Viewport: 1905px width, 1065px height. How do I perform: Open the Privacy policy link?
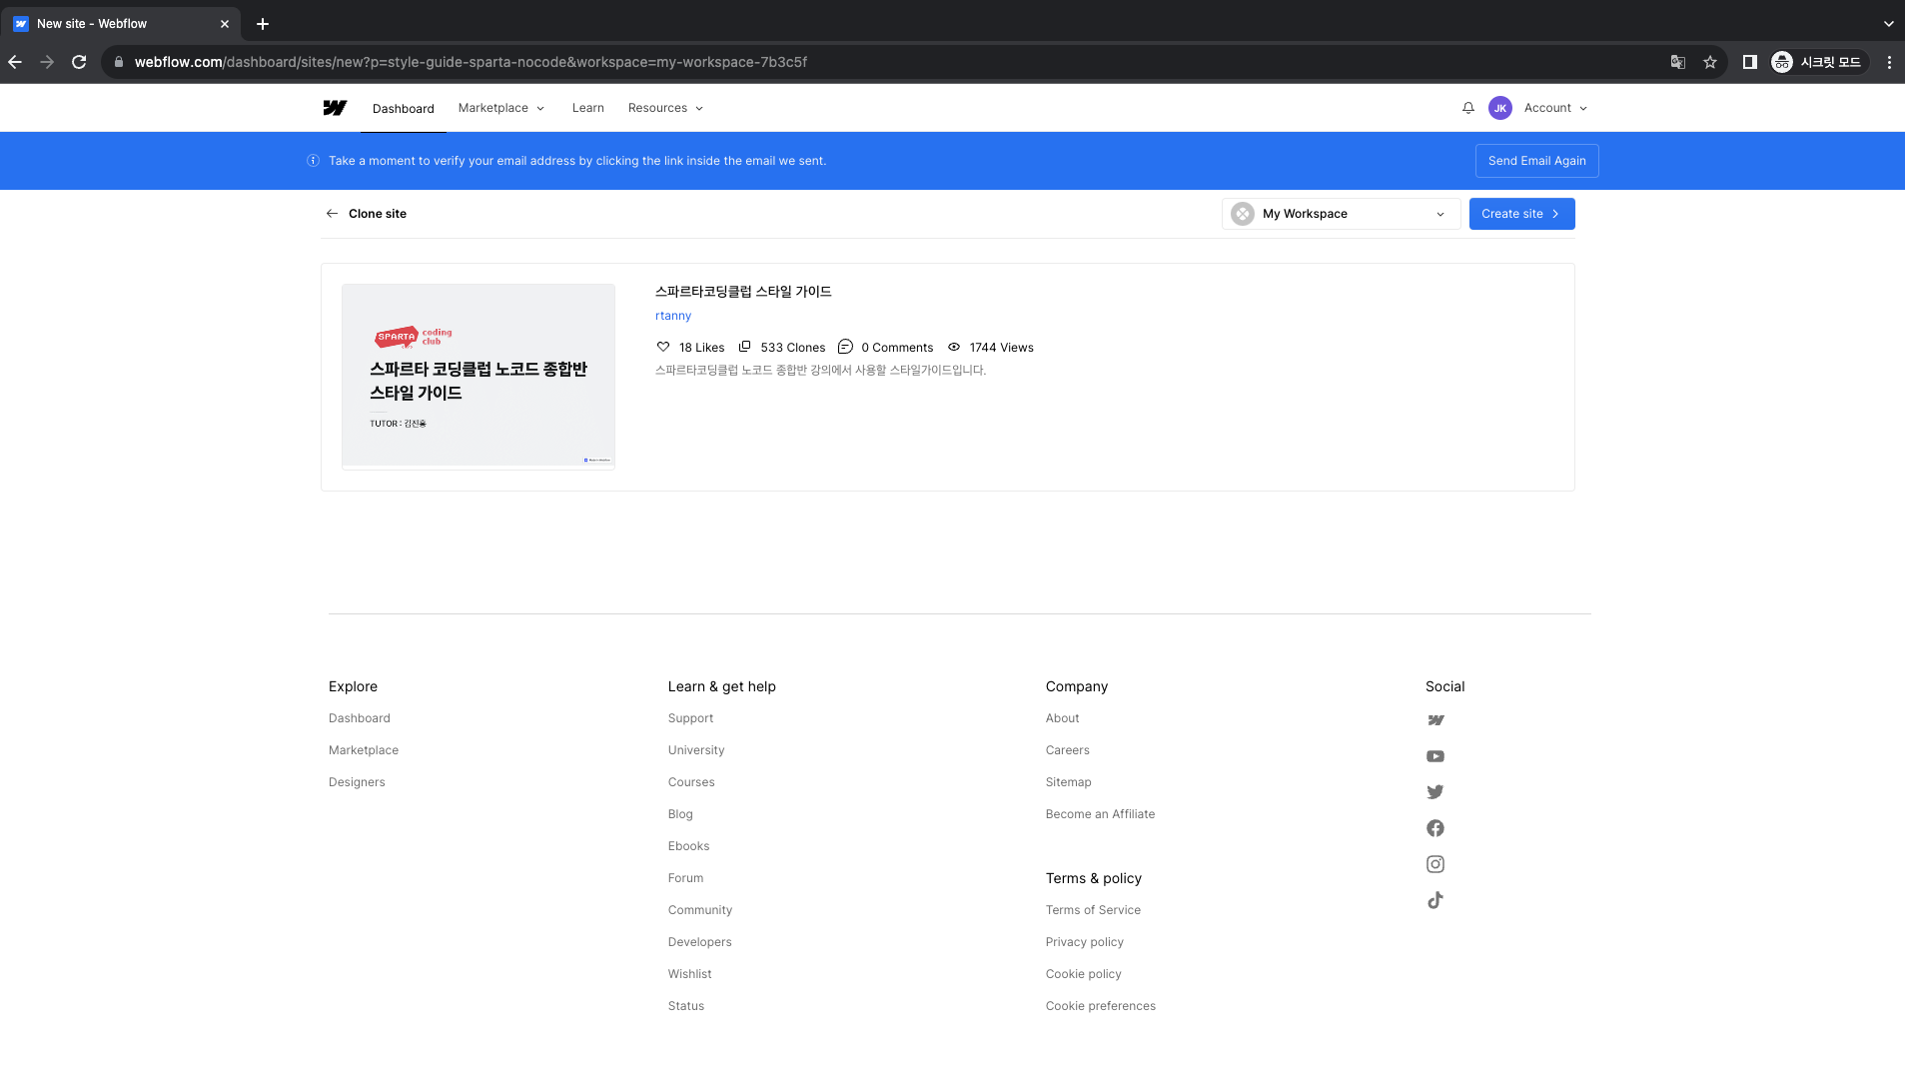(1084, 942)
